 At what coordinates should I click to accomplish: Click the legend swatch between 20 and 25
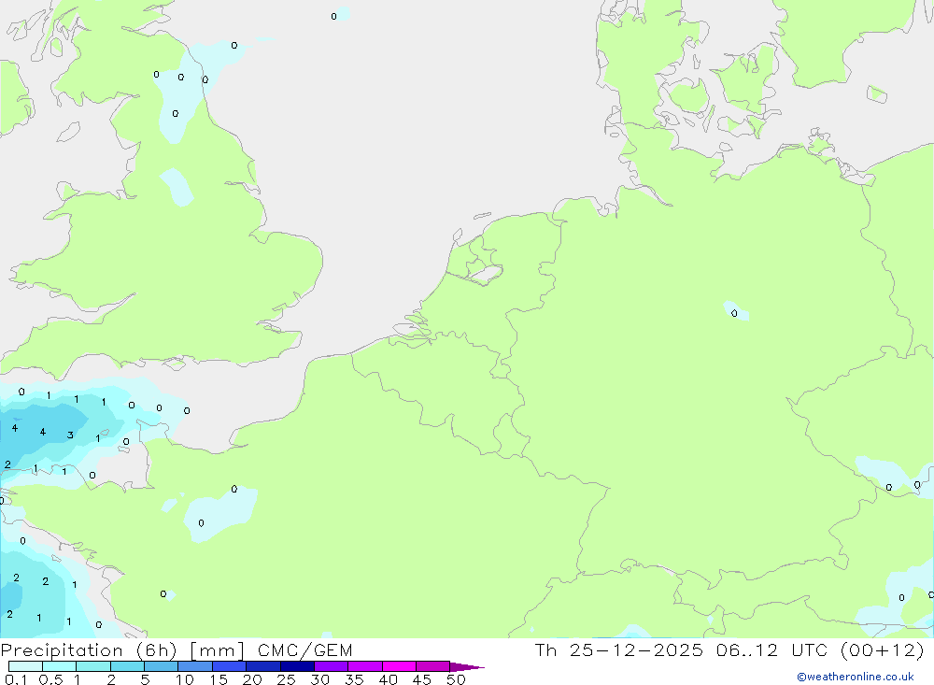263,666
